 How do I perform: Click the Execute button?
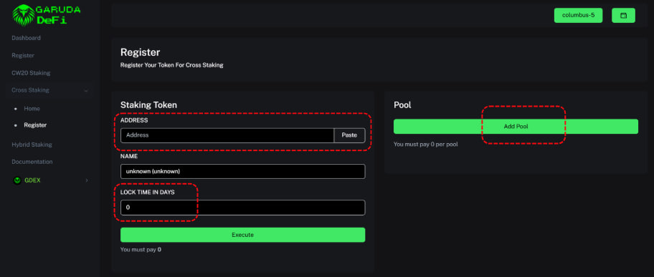[243, 235]
